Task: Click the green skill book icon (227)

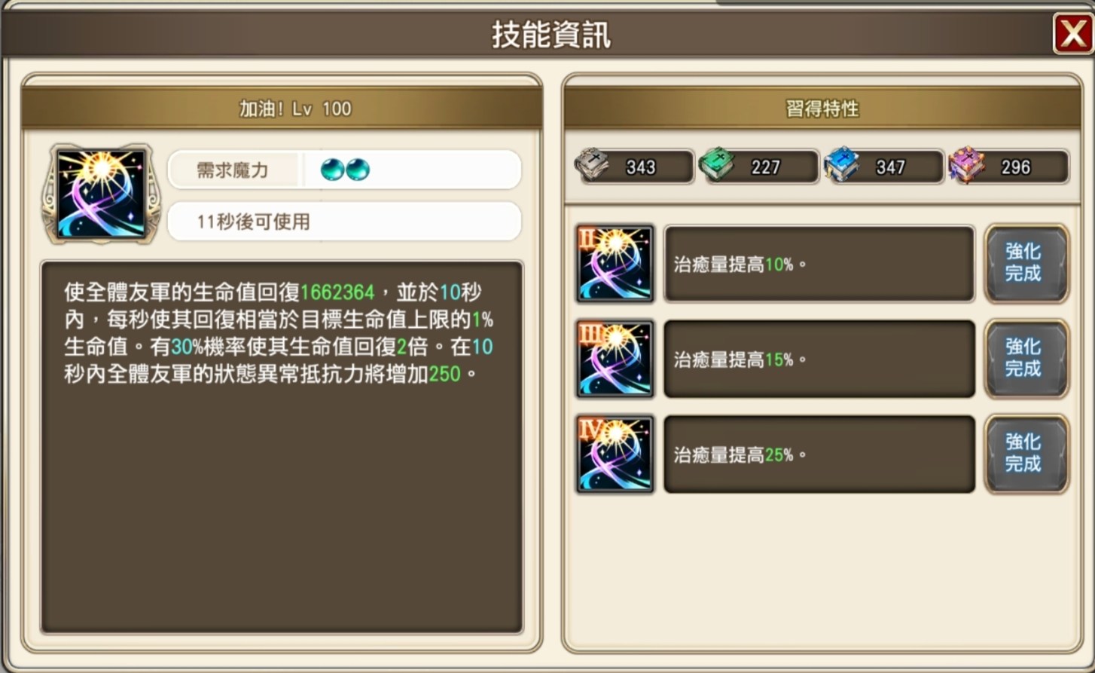Action: tap(717, 165)
